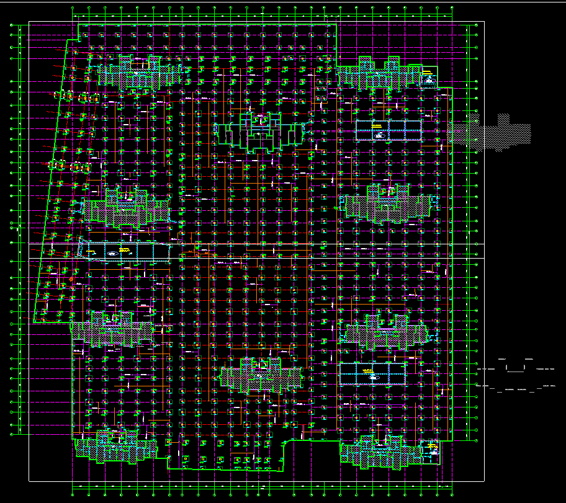Image resolution: width=566 pixels, height=503 pixels.
Task: Select the hatched tower block at top right
Action: pyautogui.click(x=379, y=73)
